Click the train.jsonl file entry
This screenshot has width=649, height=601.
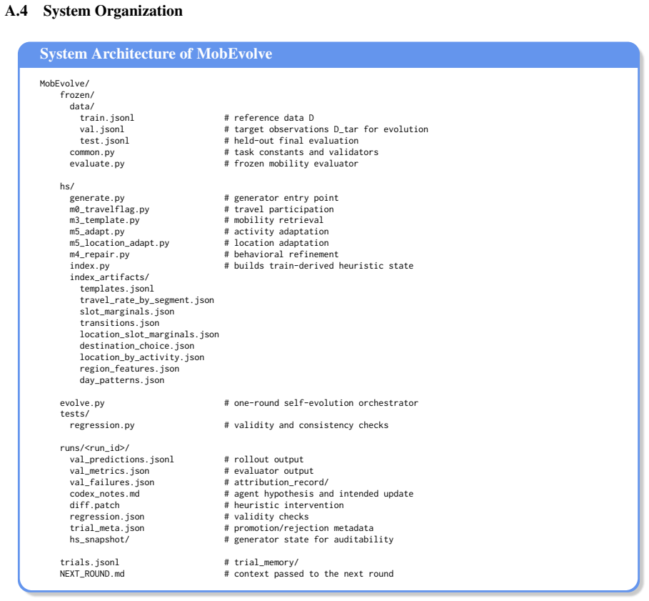point(107,118)
